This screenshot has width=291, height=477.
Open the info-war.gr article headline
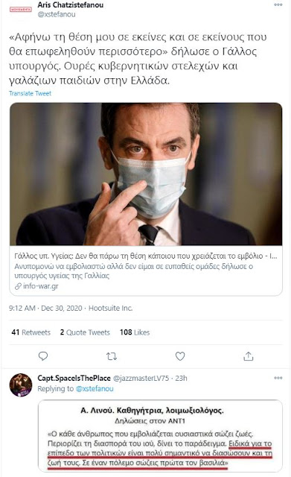[x=146, y=256]
